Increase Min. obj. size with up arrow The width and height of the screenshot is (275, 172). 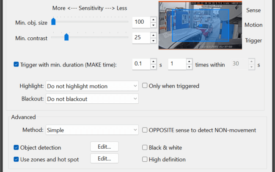[x=154, y=19]
